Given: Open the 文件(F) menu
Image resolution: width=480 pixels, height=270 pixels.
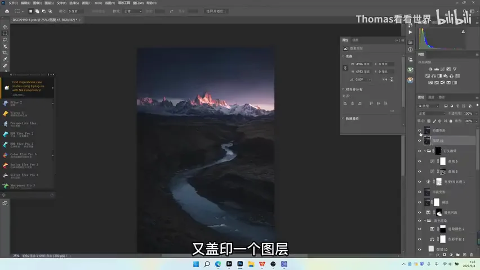Looking at the screenshot, I should (13, 3).
